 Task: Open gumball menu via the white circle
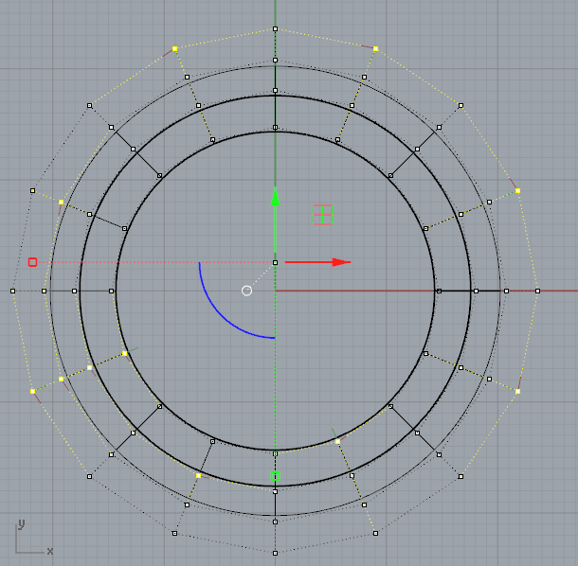[246, 291]
